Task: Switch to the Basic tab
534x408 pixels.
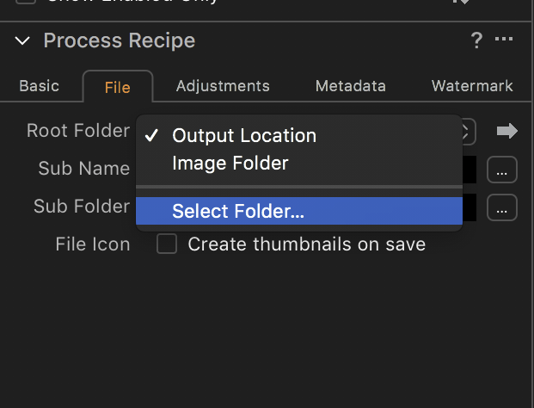Action: click(40, 86)
